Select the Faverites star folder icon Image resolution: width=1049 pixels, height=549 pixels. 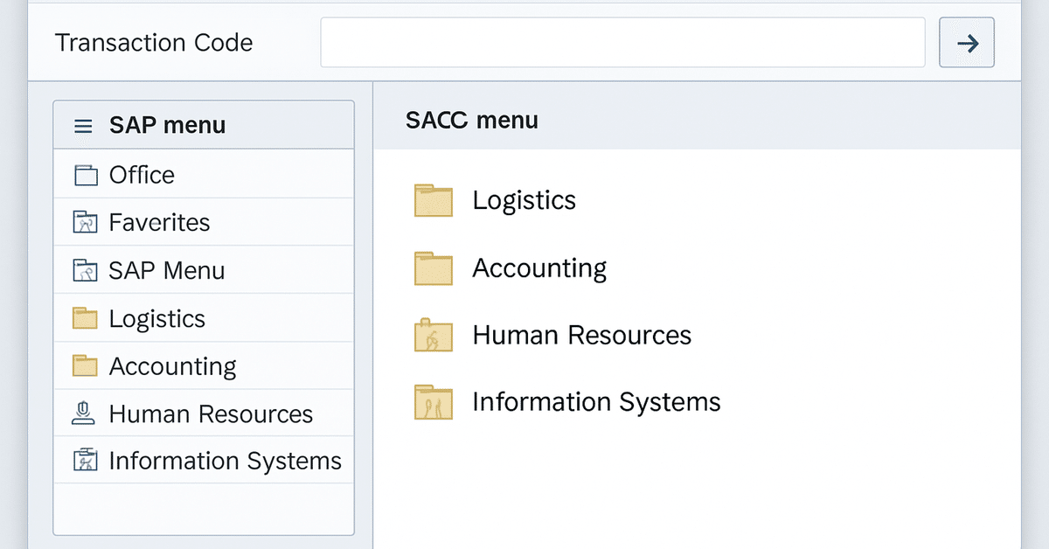pos(86,222)
